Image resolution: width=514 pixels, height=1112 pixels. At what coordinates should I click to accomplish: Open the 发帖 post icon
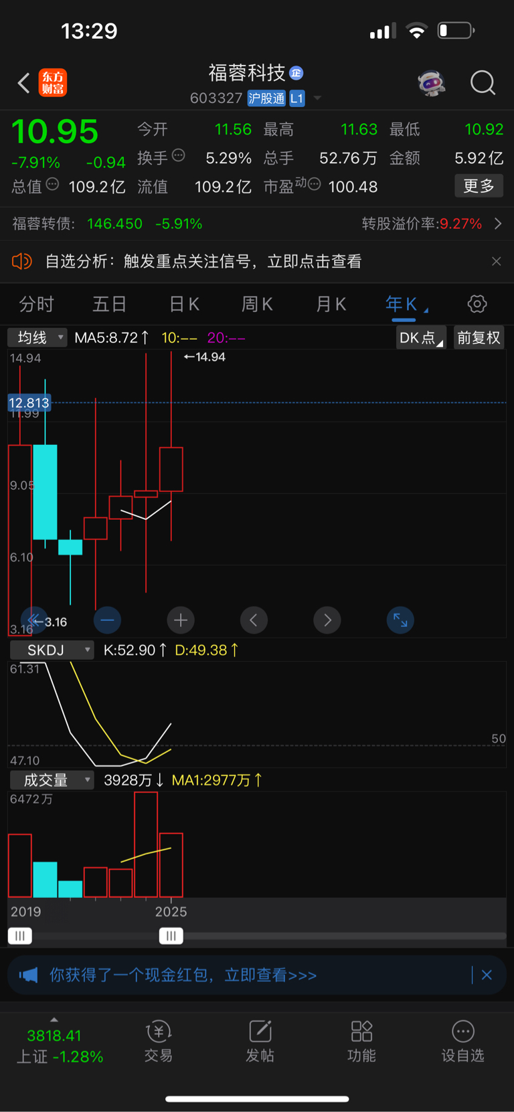click(x=260, y=1042)
